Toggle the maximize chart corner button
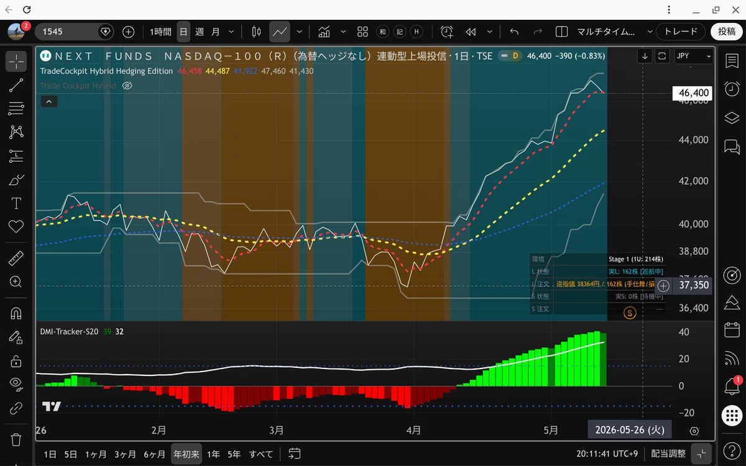Viewport: 746px width, 466px height. [x=702, y=454]
